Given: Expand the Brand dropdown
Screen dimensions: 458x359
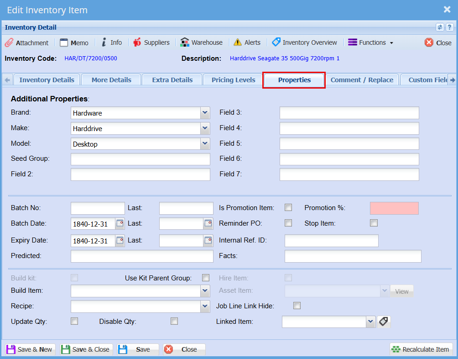Looking at the screenshot, I should pyautogui.click(x=205, y=113).
